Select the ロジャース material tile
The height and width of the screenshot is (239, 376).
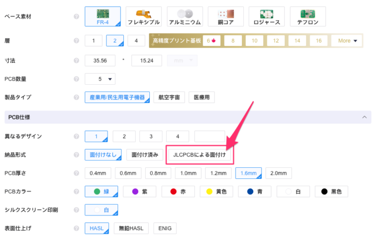[x=266, y=16]
